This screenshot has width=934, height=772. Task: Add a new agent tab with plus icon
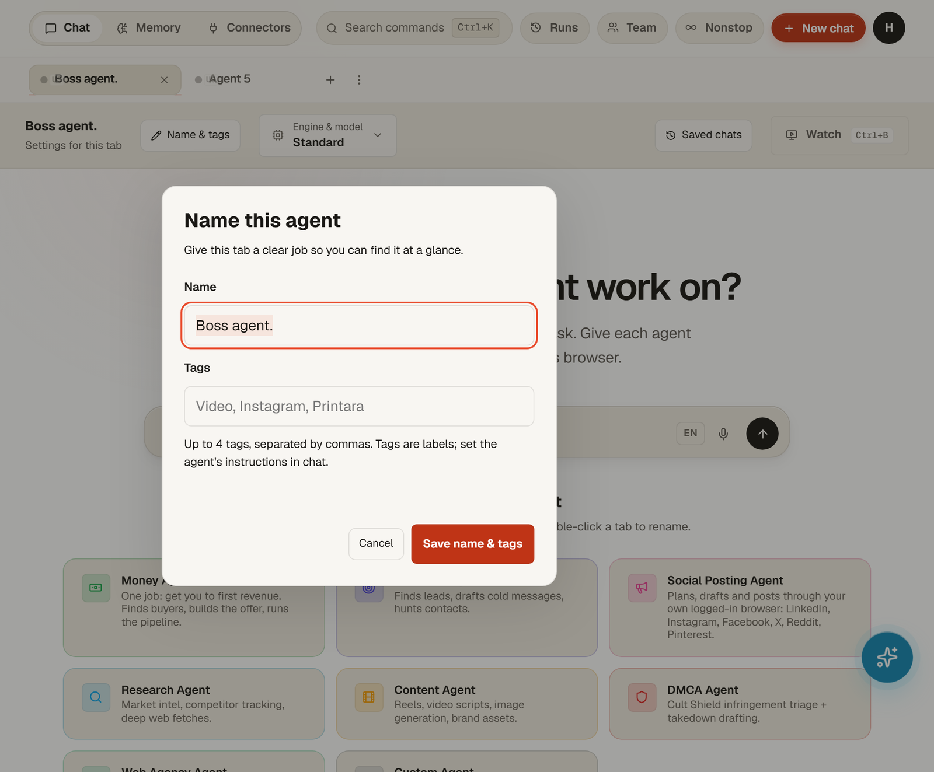click(330, 80)
